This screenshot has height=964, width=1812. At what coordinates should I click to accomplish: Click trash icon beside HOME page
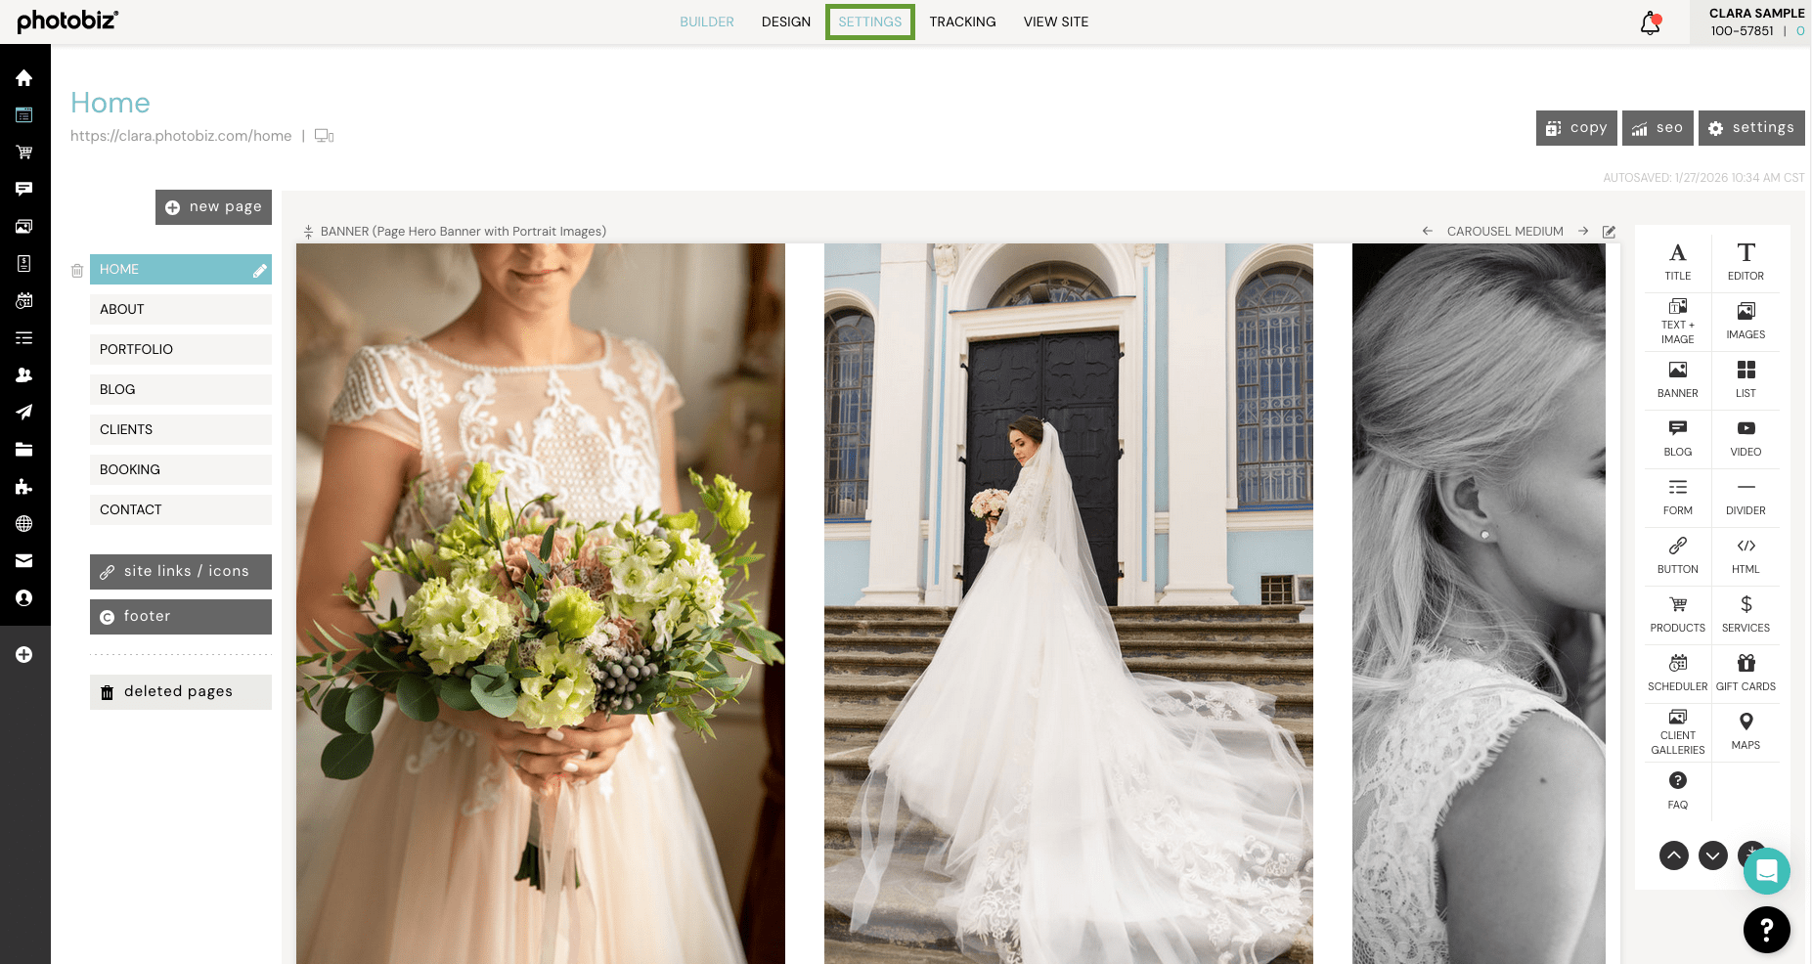[77, 270]
